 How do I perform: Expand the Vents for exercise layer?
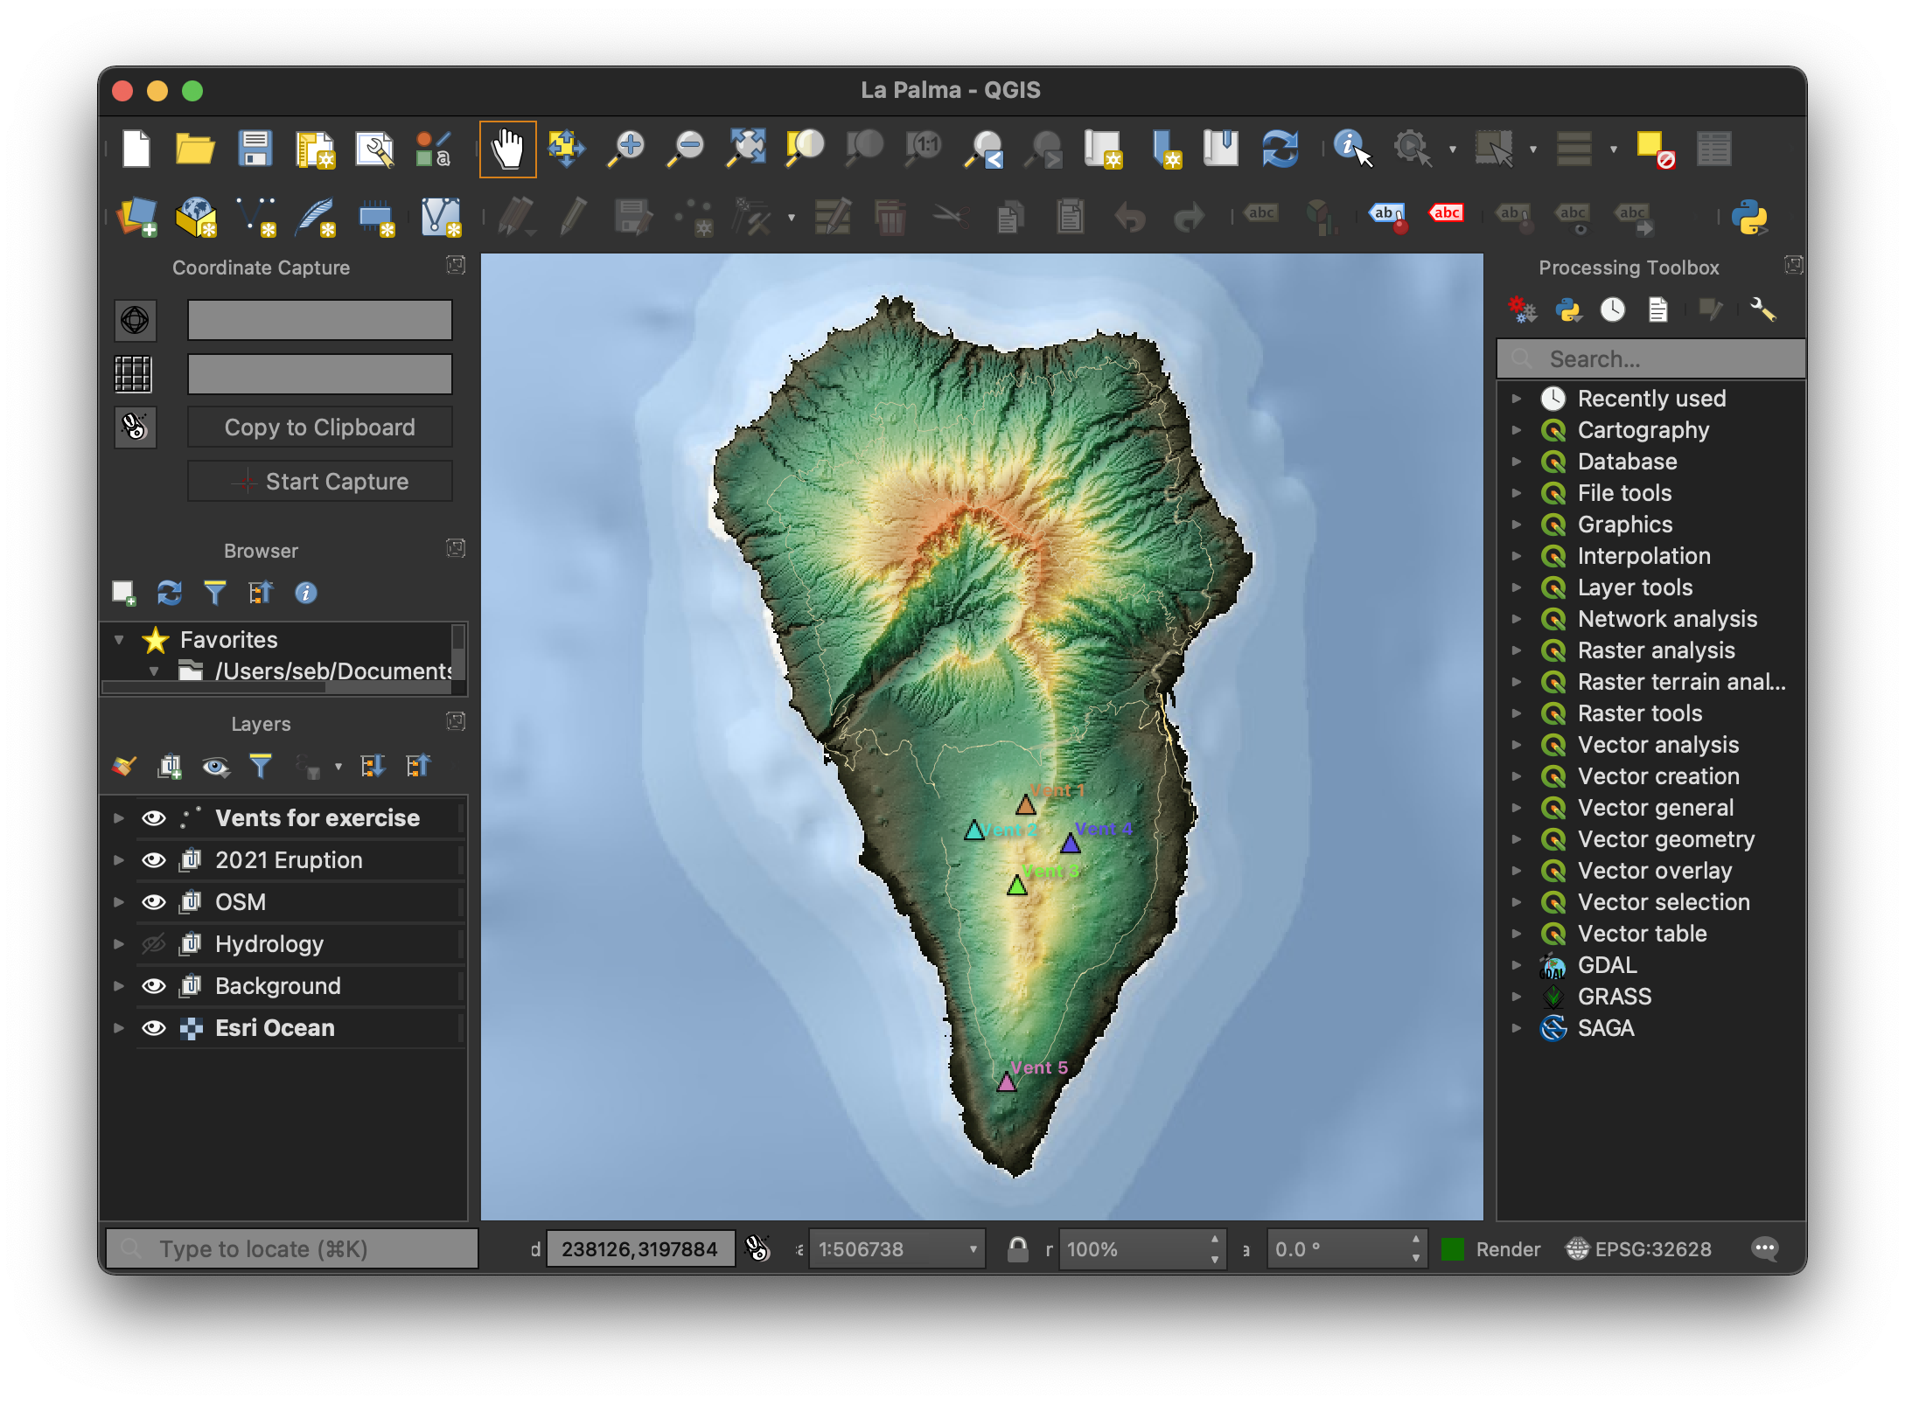pos(119,818)
